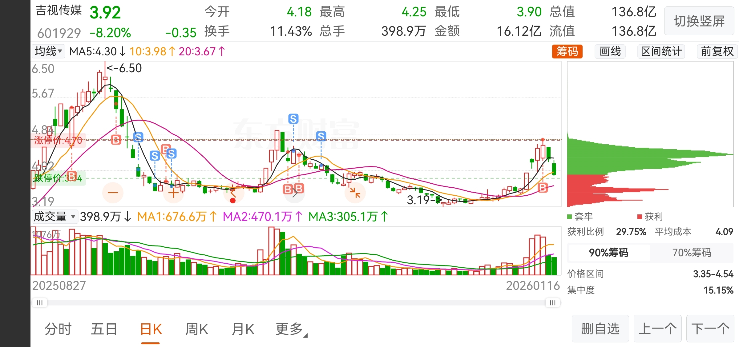Click the plus zoom-in circle on chart

click(173, 193)
